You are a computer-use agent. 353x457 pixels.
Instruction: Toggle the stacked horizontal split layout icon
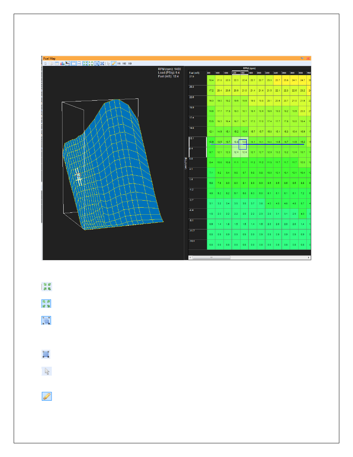coord(79,64)
